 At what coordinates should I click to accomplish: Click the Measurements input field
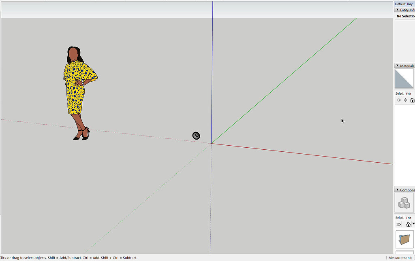pos(400,258)
